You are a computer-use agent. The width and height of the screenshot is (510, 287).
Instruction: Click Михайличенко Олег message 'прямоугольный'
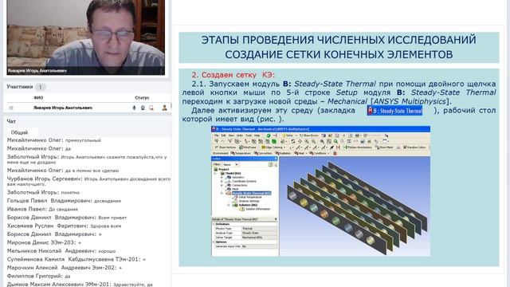83,140
